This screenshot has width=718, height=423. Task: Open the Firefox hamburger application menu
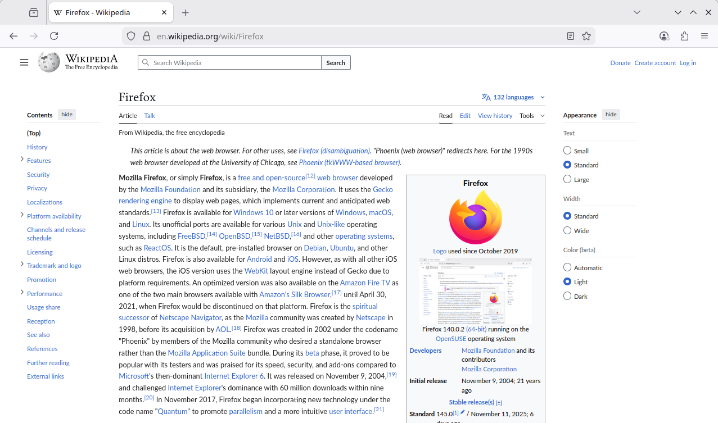[x=705, y=36]
